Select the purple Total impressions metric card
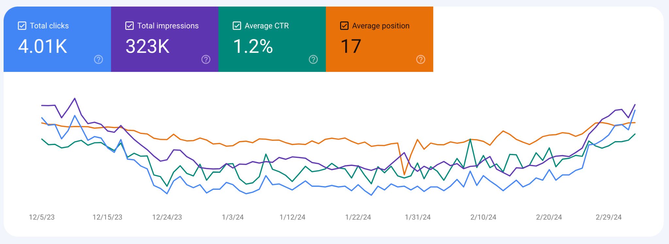The image size is (669, 244). [165, 39]
